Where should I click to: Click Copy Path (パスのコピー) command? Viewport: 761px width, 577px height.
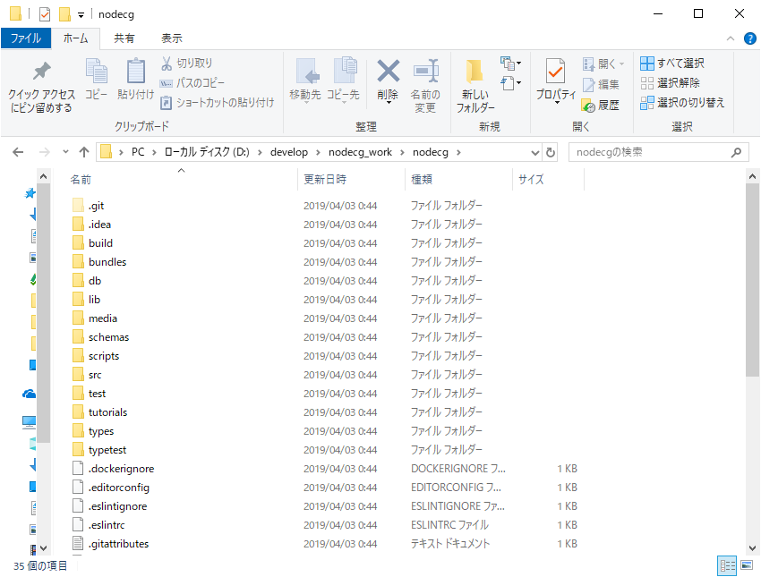click(192, 83)
